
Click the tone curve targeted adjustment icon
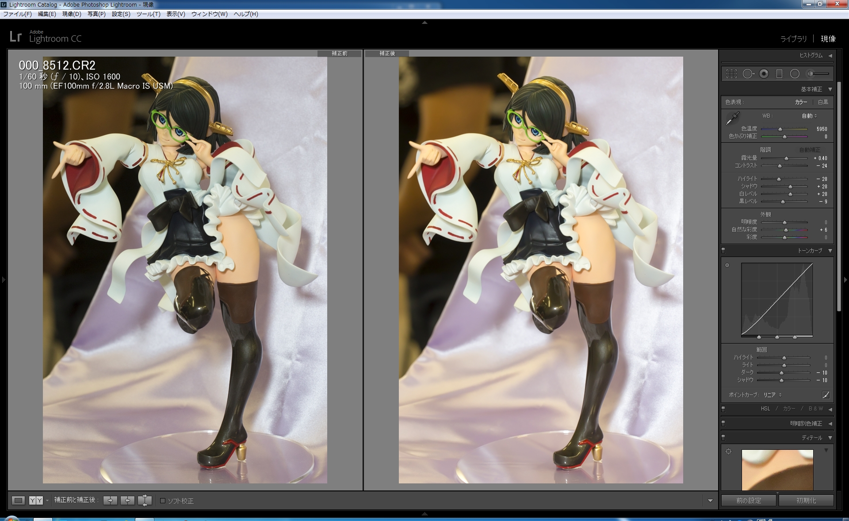coord(727,265)
